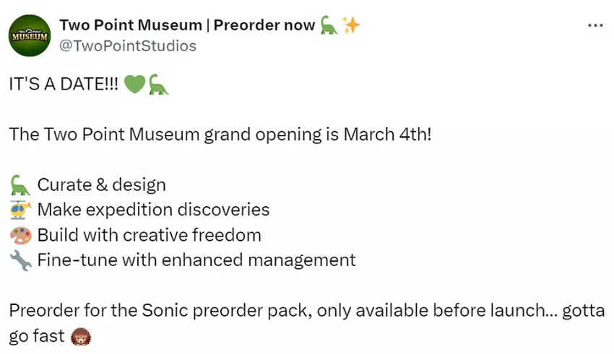The image size is (614, 354).
Task: Click the wrench emoji bullet
Action: click(21, 260)
